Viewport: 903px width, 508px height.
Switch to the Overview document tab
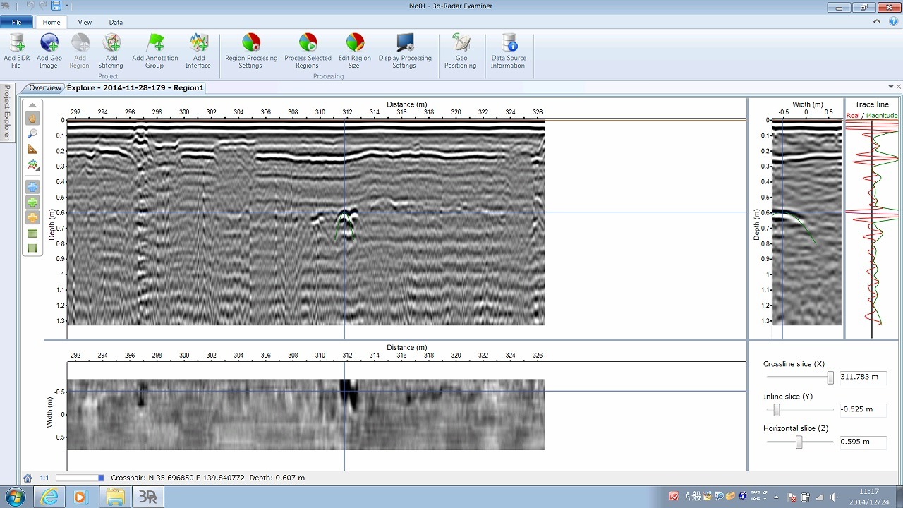[44, 88]
